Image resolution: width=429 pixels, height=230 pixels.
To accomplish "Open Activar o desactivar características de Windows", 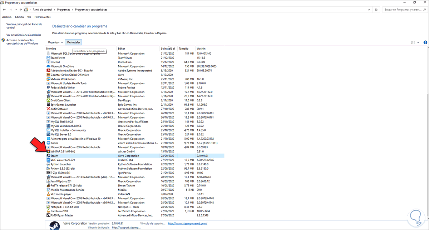I will pyautogui.click(x=22, y=42).
